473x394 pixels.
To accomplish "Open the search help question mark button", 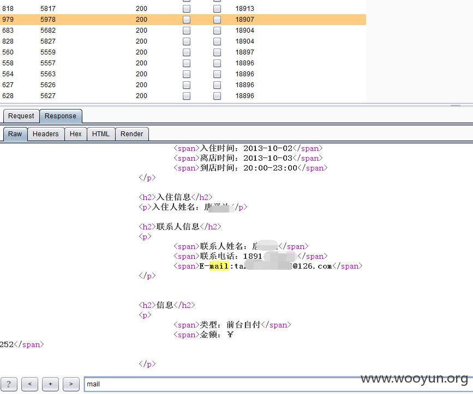I will [x=9, y=384].
